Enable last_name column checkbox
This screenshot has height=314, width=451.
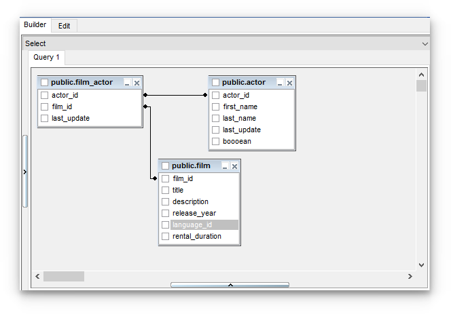click(x=215, y=119)
